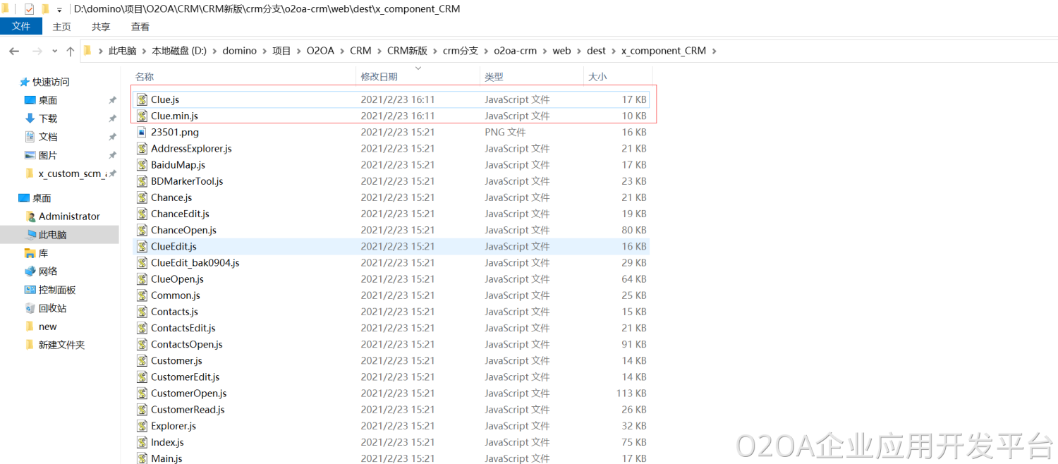Screen dimensions: 1058x464
Task: Open the 文件 File menu tab
Action: tap(21, 26)
